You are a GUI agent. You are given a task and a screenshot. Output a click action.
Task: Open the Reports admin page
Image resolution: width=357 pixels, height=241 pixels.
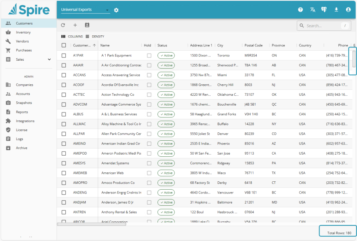[29, 112]
